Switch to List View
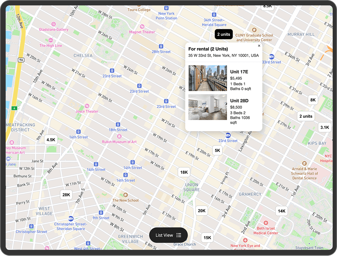 click(x=168, y=235)
